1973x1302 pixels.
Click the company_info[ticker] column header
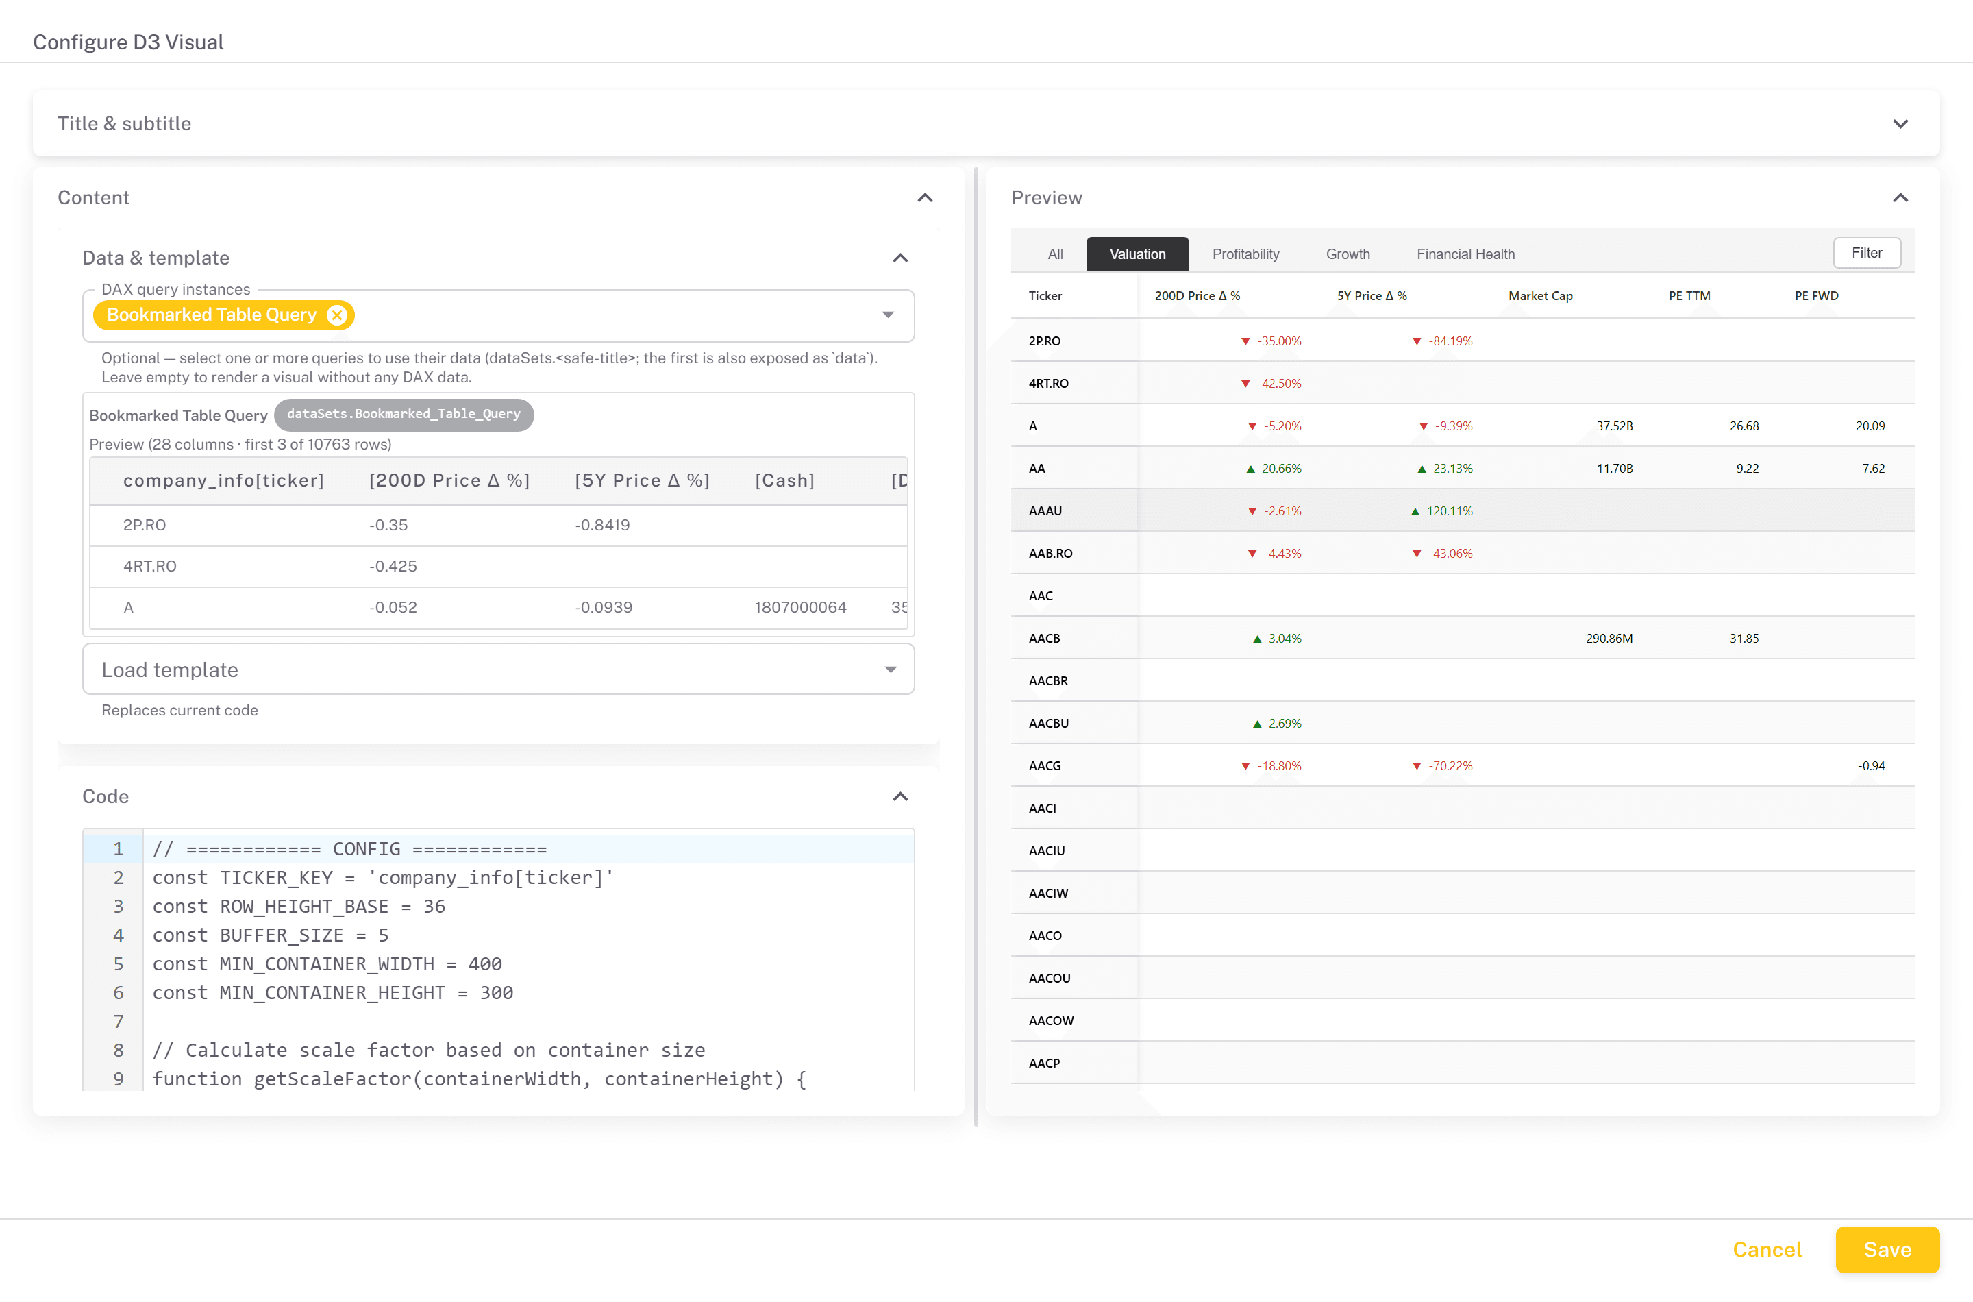point(223,480)
